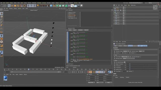Image resolution: width=161 pixels, height=90 pixels.
Task: Open the Render menu
Action: click(x=57, y=3)
